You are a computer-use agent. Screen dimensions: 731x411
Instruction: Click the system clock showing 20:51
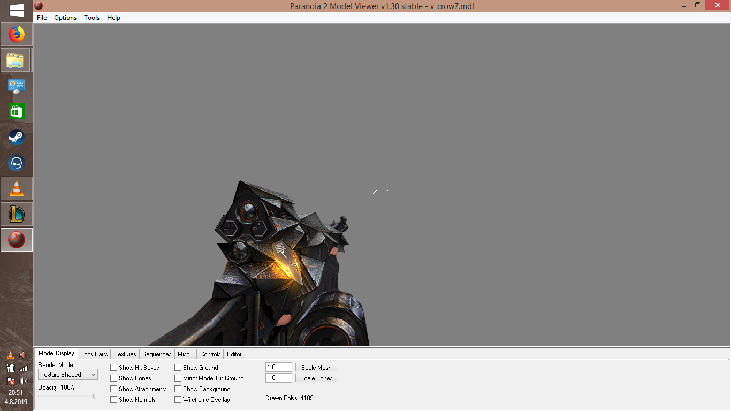(16, 392)
